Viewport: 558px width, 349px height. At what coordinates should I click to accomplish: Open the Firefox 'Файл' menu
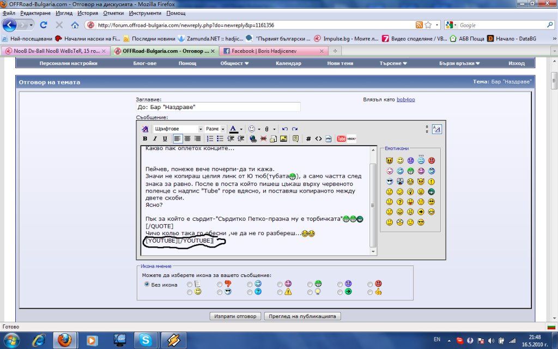(x=9, y=13)
